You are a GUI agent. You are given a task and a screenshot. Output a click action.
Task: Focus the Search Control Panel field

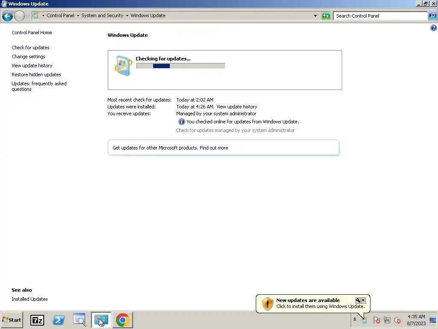click(380, 16)
